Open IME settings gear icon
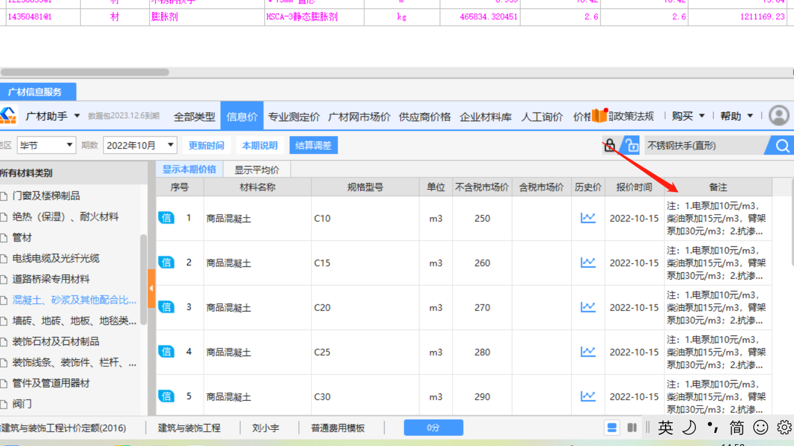Viewport: 794px width, 446px height. 784,427
